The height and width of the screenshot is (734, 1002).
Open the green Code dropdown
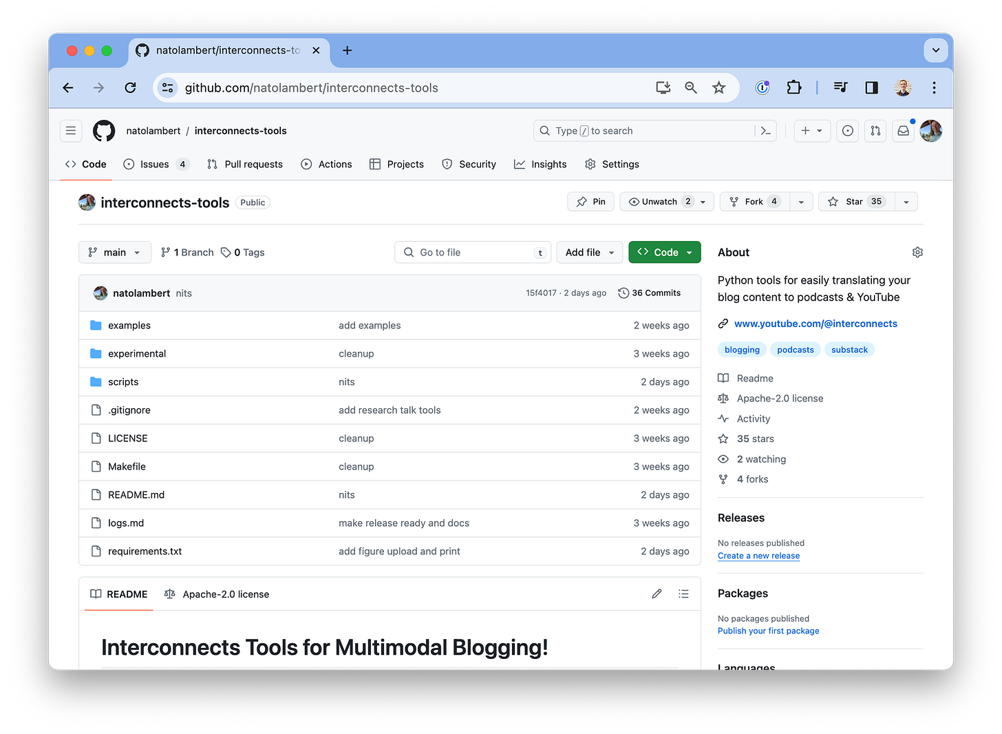[665, 253]
